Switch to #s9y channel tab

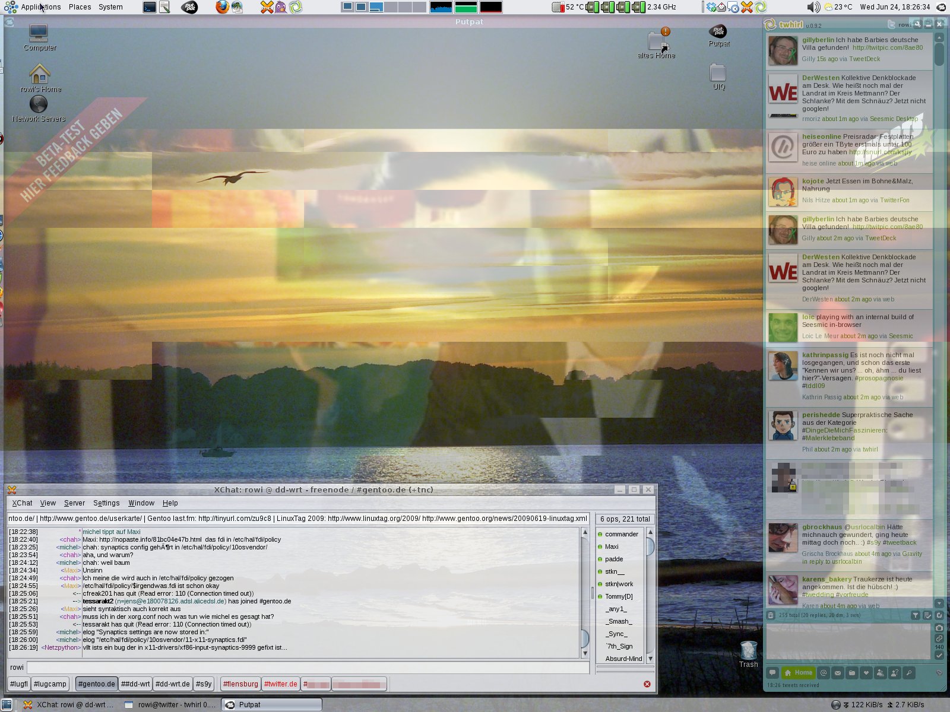[204, 684]
